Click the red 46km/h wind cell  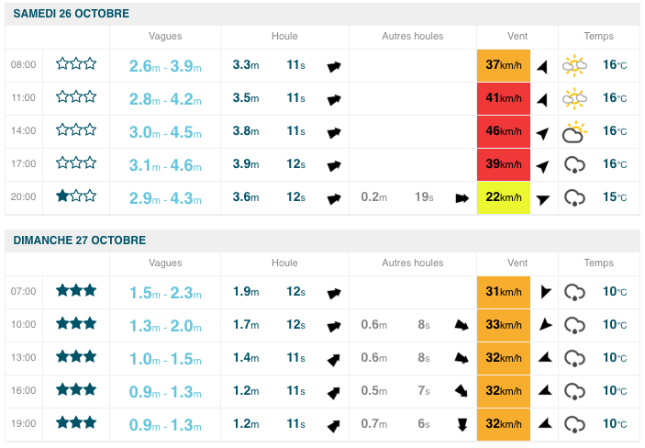coord(504,131)
